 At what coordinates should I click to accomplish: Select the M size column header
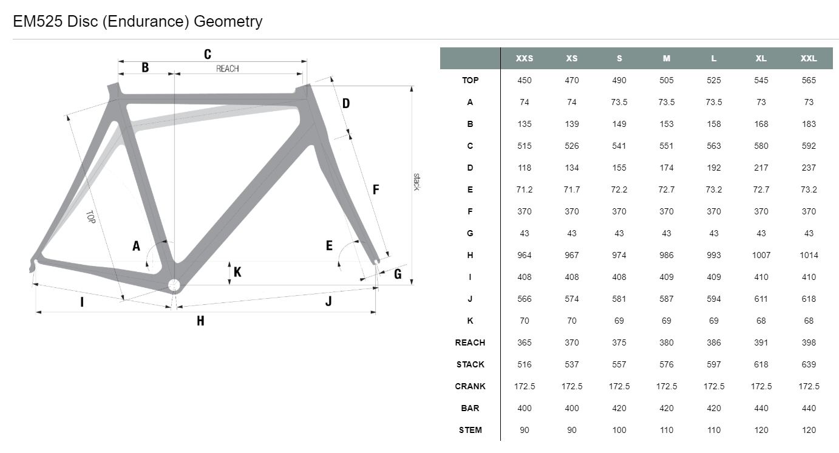tap(667, 58)
